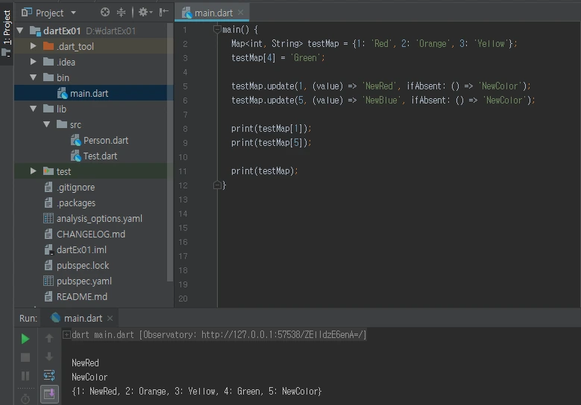Image resolution: width=581 pixels, height=405 pixels.
Task: Collapse the bin folder
Action: point(34,77)
